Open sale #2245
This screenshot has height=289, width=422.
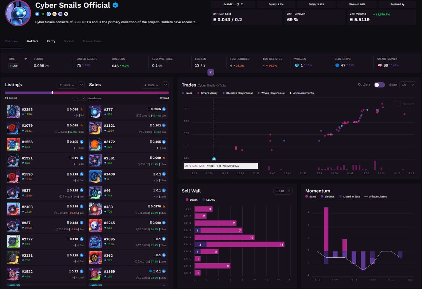point(128,225)
